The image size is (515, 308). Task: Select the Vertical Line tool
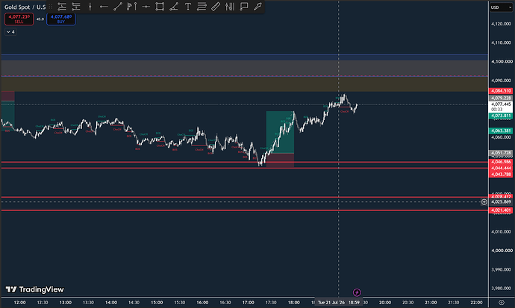(x=90, y=7)
